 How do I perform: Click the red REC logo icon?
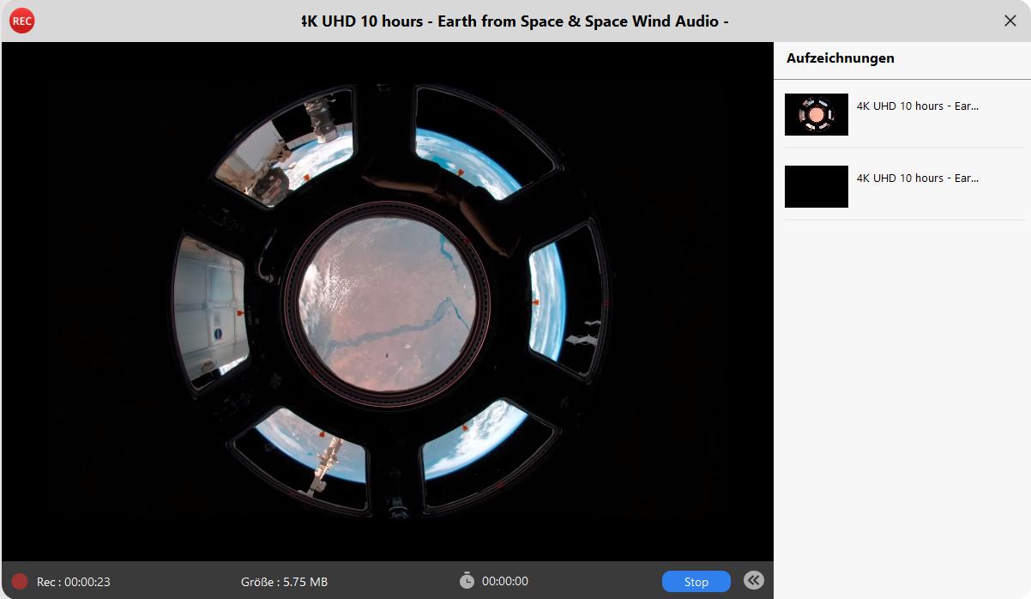click(22, 21)
